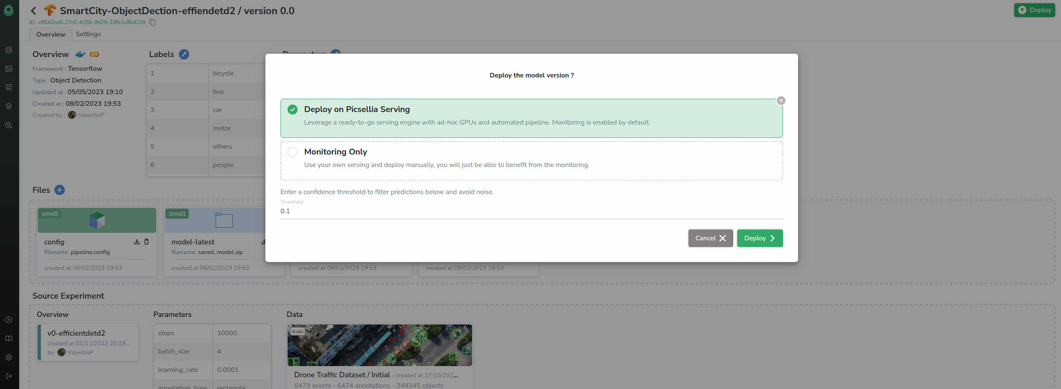Confirm with the dialog Deploy button
This screenshot has width=1061, height=389.
click(760, 238)
